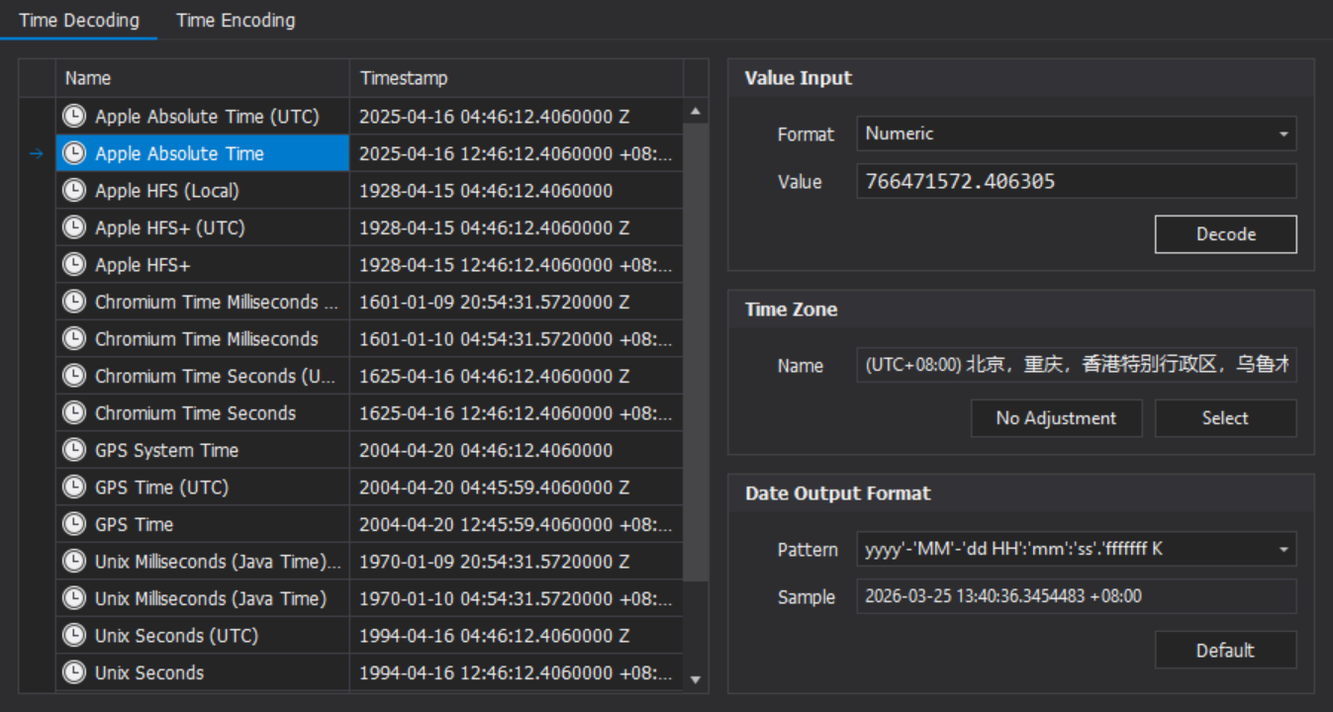Click the Decode button
The height and width of the screenshot is (712, 1333).
click(x=1225, y=234)
